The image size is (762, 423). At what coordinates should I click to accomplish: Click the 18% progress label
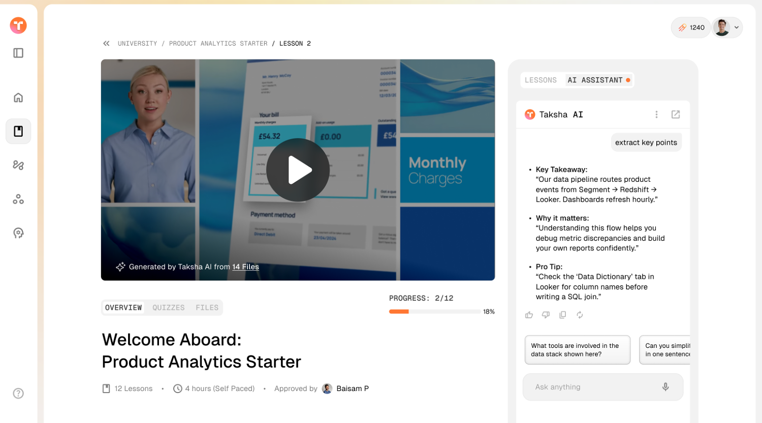click(x=489, y=312)
